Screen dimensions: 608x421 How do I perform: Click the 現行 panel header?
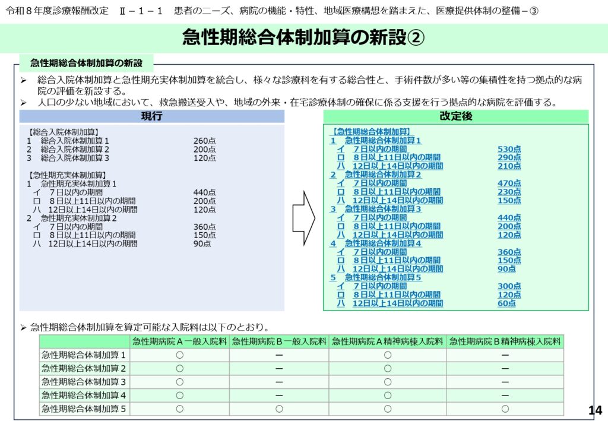(x=151, y=117)
